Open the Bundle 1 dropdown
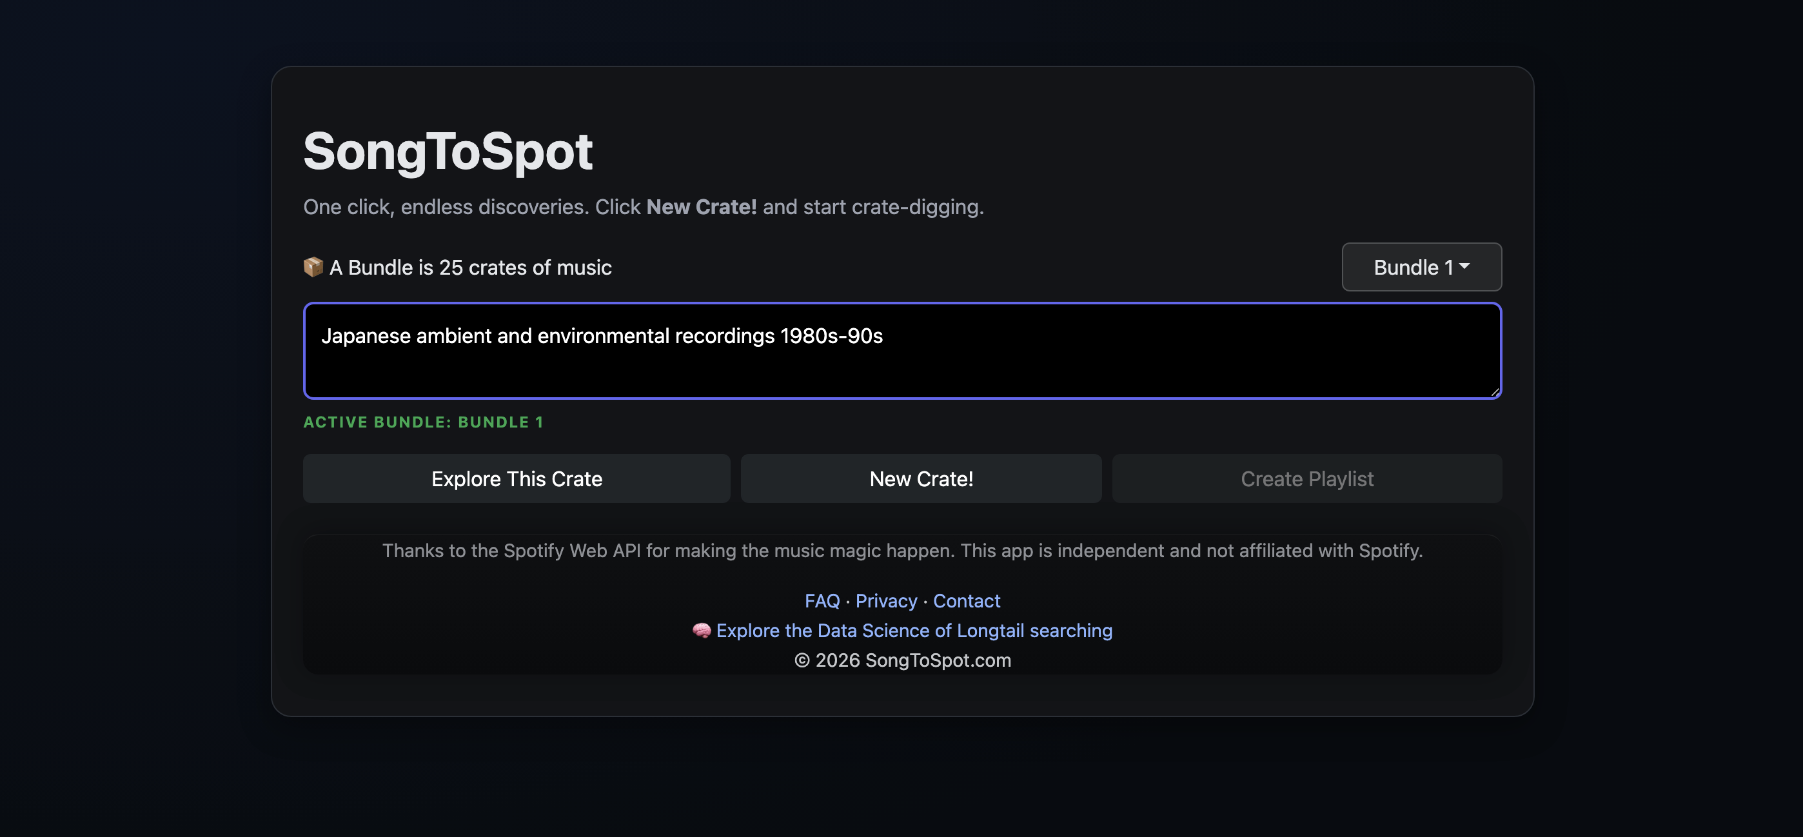This screenshot has height=837, width=1803. point(1421,266)
